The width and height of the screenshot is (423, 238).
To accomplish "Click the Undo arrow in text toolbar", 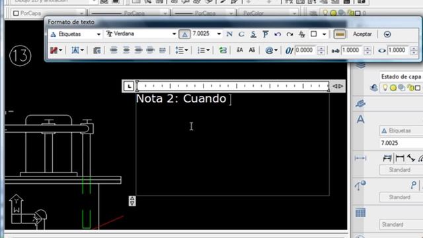I will click(278, 34).
